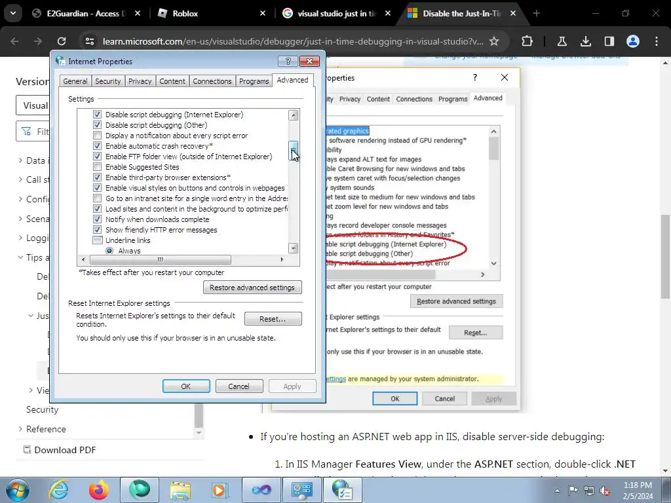This screenshot has height=503, width=671.
Task: Open the Programs tab in Internet Properties
Action: (x=254, y=81)
